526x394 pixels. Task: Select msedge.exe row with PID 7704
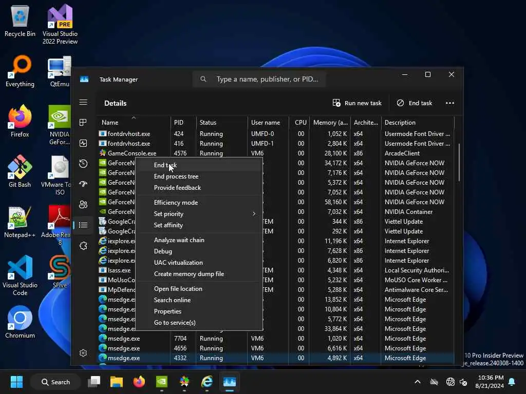click(276, 339)
